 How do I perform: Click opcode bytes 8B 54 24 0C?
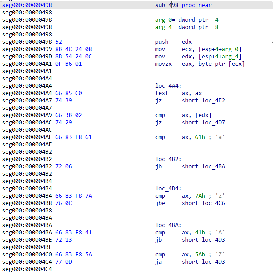tap(74, 56)
